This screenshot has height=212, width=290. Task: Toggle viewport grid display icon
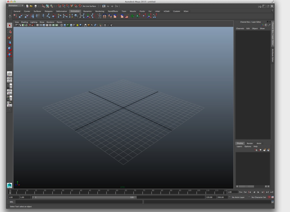pos(37,25)
